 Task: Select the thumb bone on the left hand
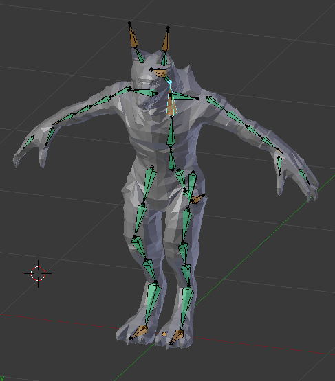[50, 137]
